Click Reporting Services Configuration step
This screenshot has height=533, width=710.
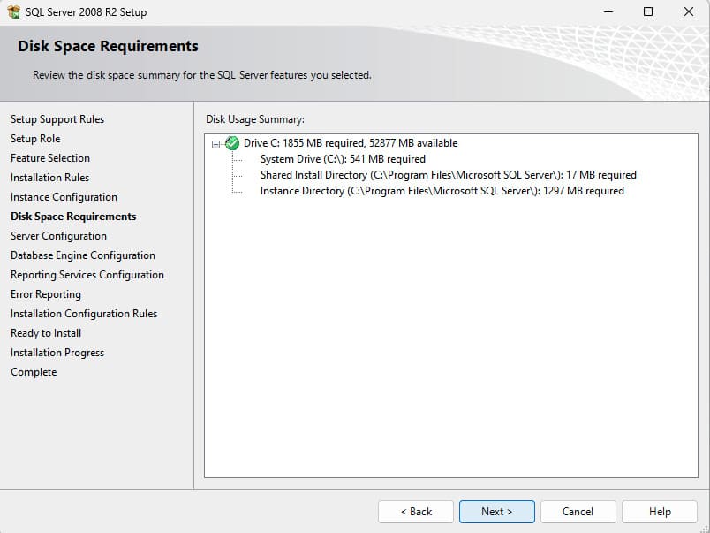point(87,275)
